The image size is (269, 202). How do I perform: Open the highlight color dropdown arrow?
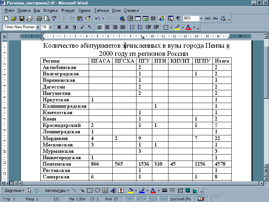point(183,27)
